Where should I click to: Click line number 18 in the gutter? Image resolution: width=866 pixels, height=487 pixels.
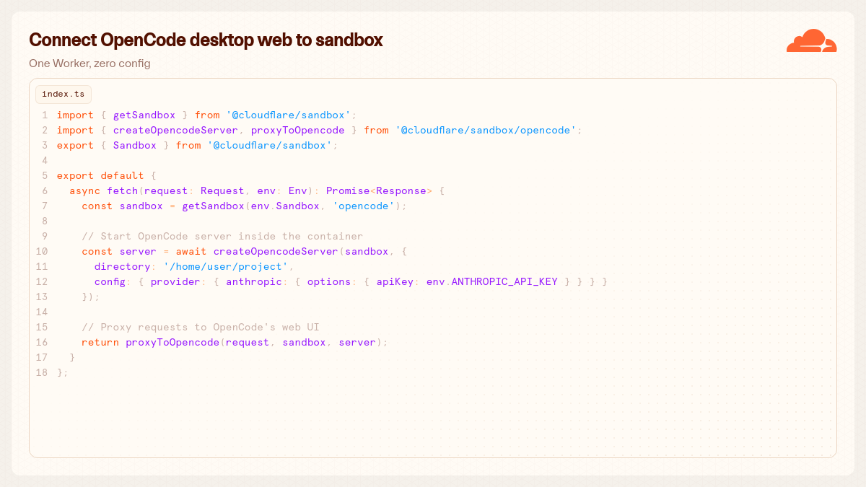pyautogui.click(x=42, y=372)
